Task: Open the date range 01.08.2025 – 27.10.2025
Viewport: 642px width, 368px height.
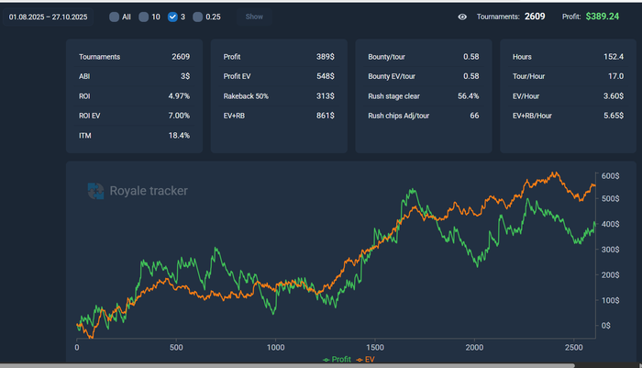Action: click(48, 17)
